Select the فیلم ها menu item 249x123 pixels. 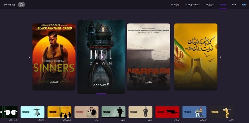point(223,5)
